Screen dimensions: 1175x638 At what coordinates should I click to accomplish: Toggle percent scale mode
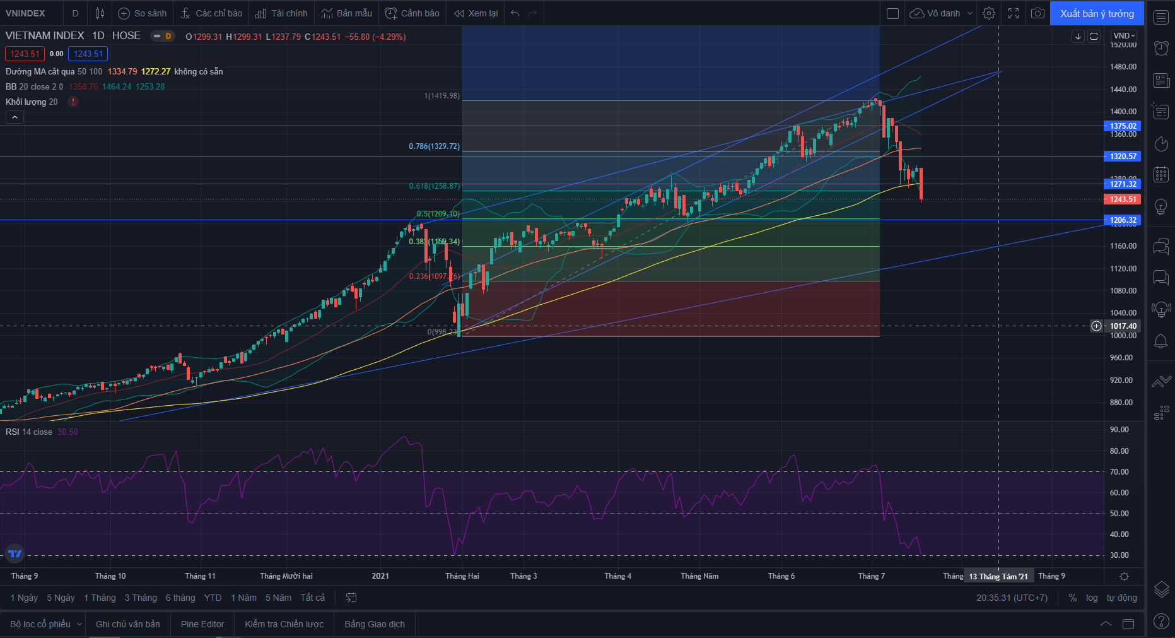(1073, 598)
